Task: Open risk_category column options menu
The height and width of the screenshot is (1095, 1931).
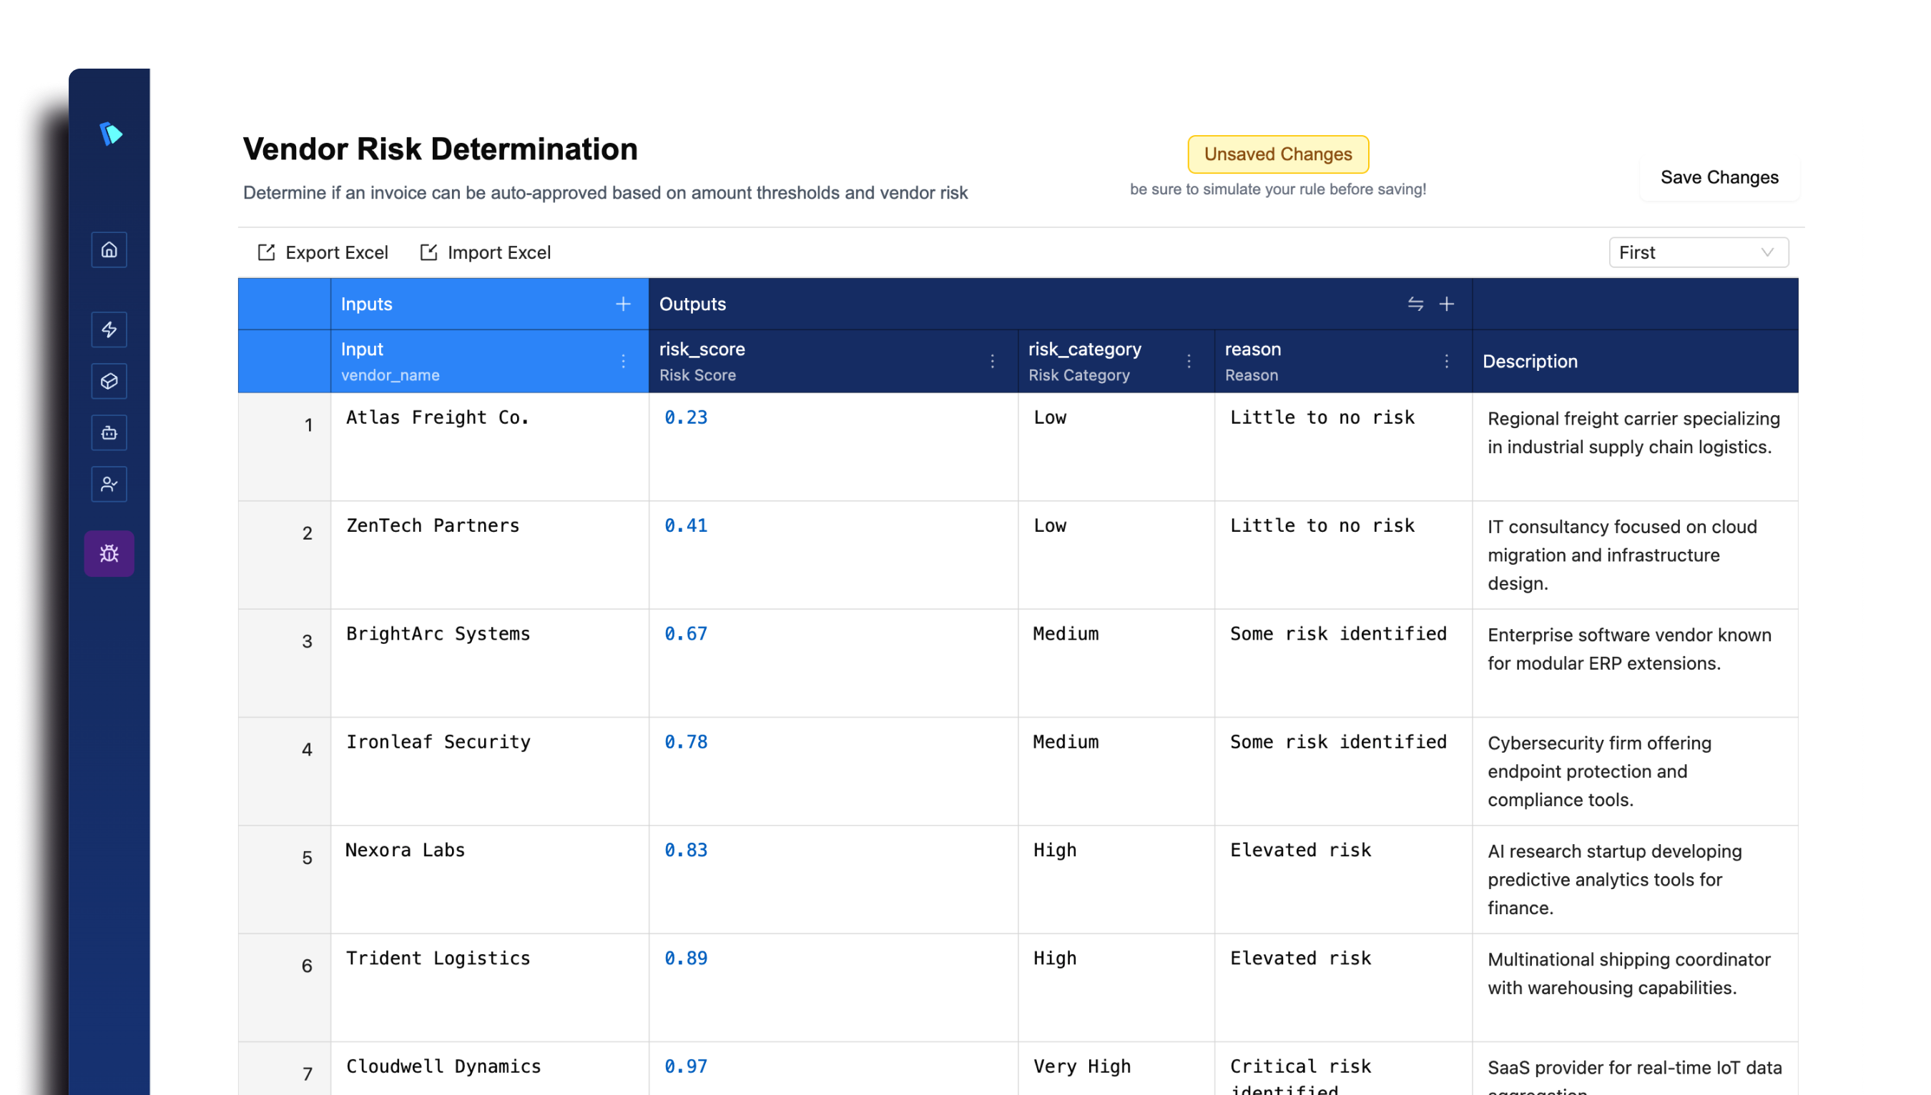Action: coord(1189,361)
